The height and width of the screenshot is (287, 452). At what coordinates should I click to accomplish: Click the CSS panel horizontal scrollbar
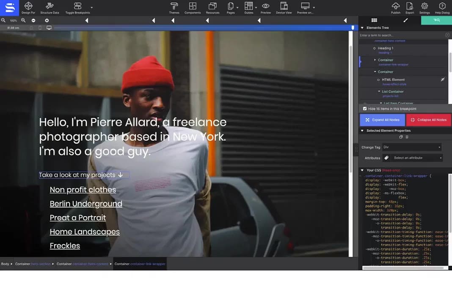tap(403, 268)
